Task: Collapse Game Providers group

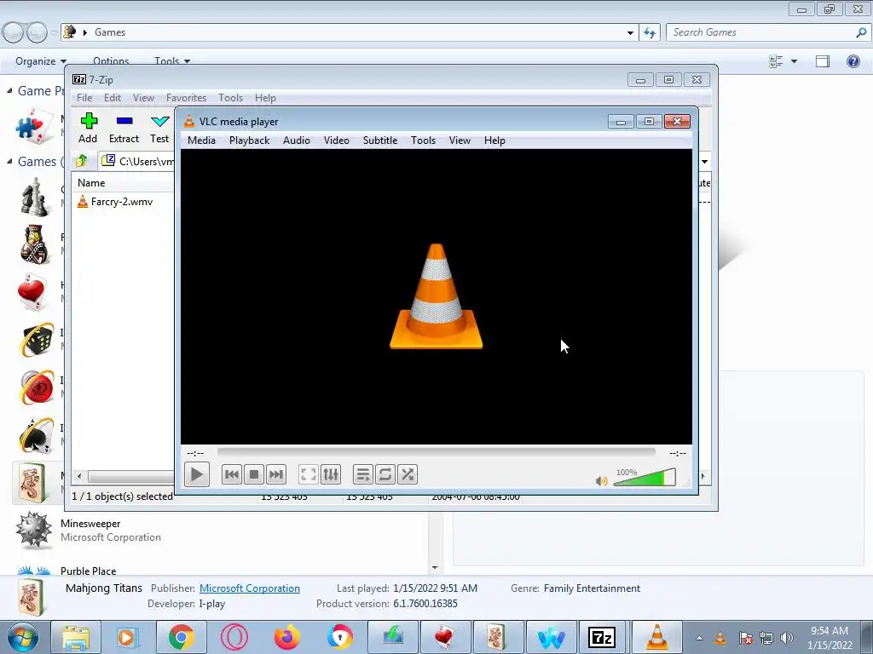Action: (9, 90)
